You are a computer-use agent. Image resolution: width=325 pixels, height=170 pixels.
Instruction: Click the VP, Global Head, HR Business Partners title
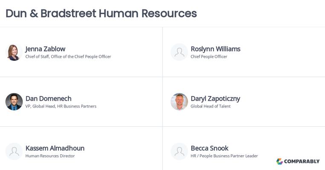pyautogui.click(x=61, y=107)
